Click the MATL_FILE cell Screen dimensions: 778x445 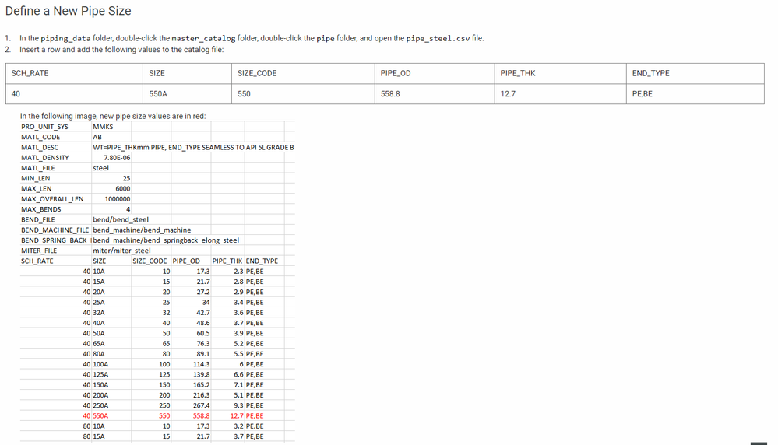click(x=38, y=168)
